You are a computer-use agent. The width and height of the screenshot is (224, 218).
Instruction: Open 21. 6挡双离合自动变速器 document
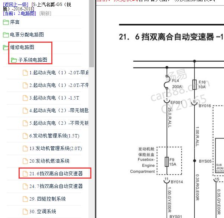[56, 173]
